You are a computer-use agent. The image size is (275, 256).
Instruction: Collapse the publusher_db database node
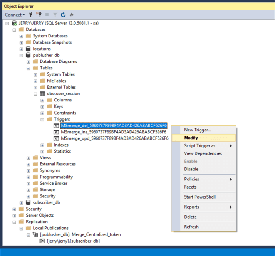[x=22, y=55]
